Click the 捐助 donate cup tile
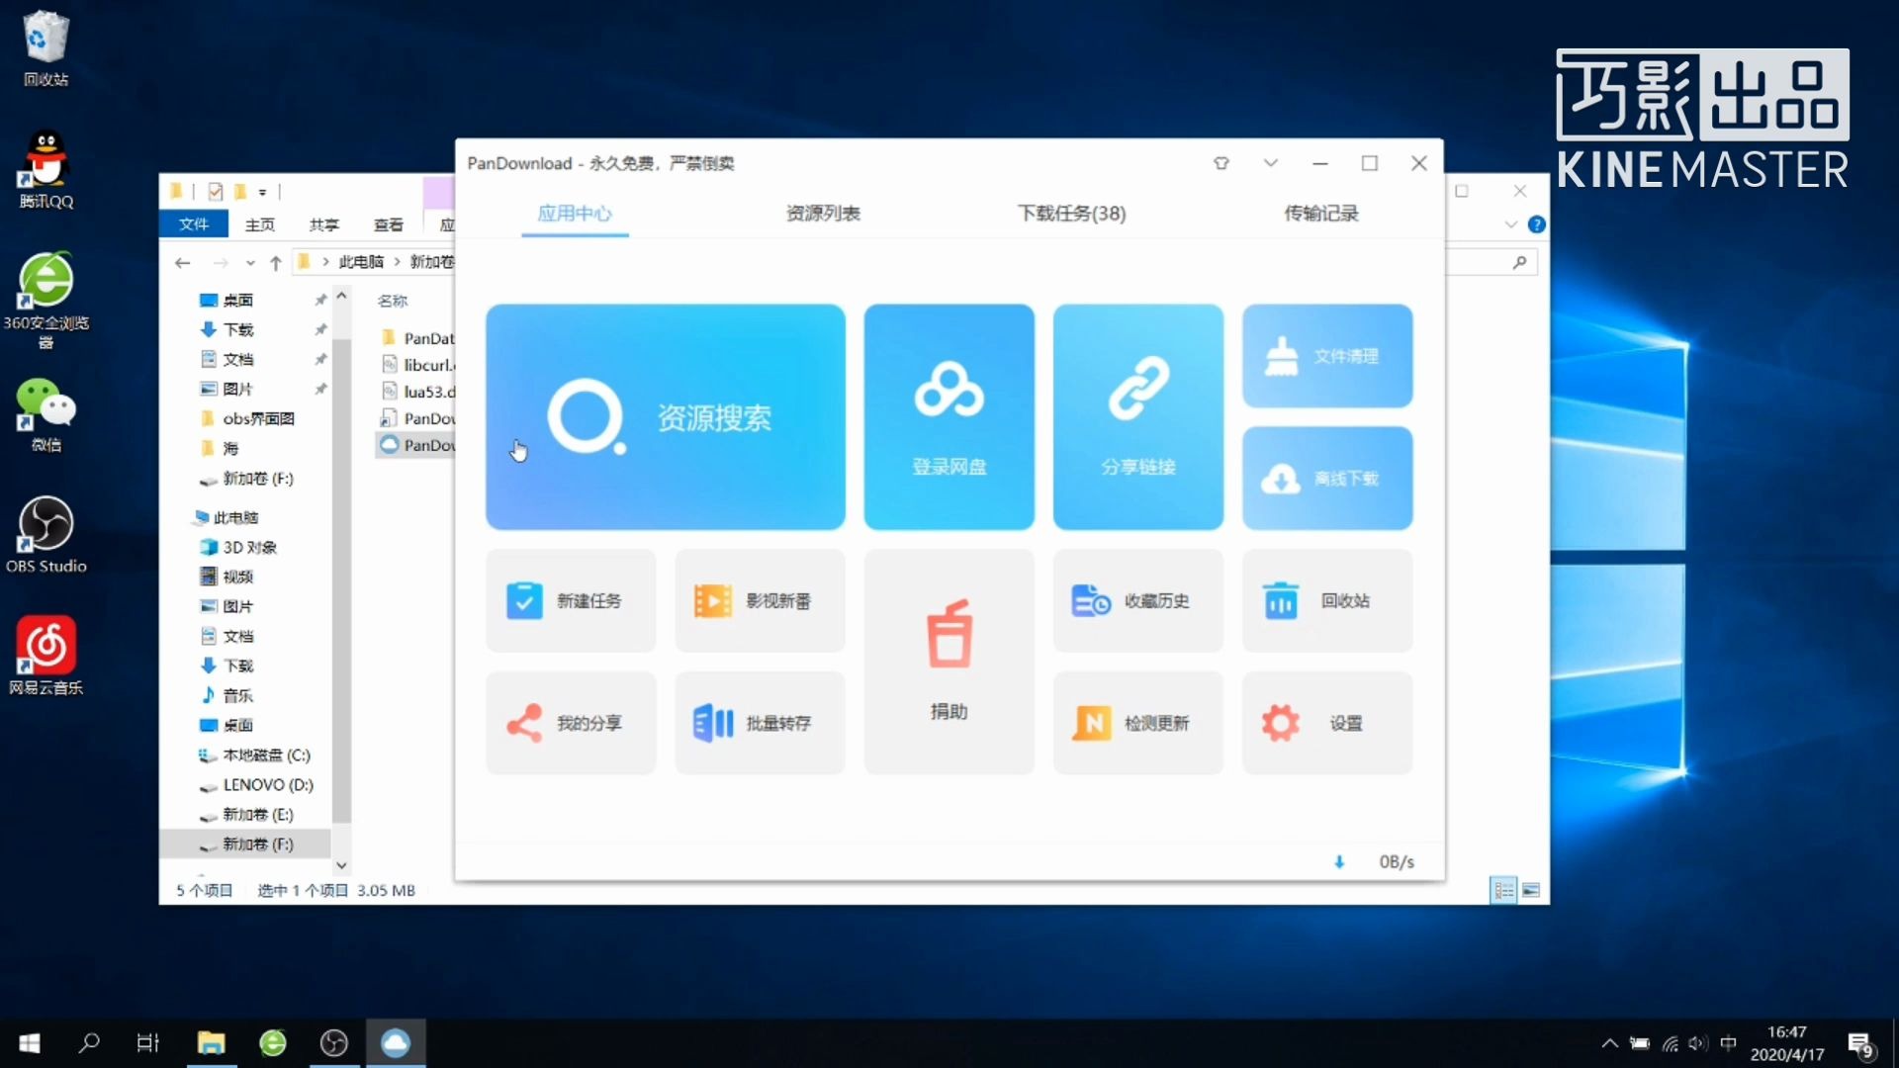This screenshot has width=1899, height=1068. point(949,662)
